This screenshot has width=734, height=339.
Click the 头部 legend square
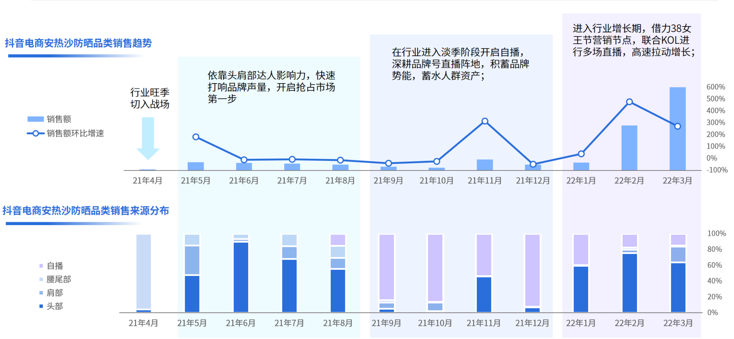[41, 306]
